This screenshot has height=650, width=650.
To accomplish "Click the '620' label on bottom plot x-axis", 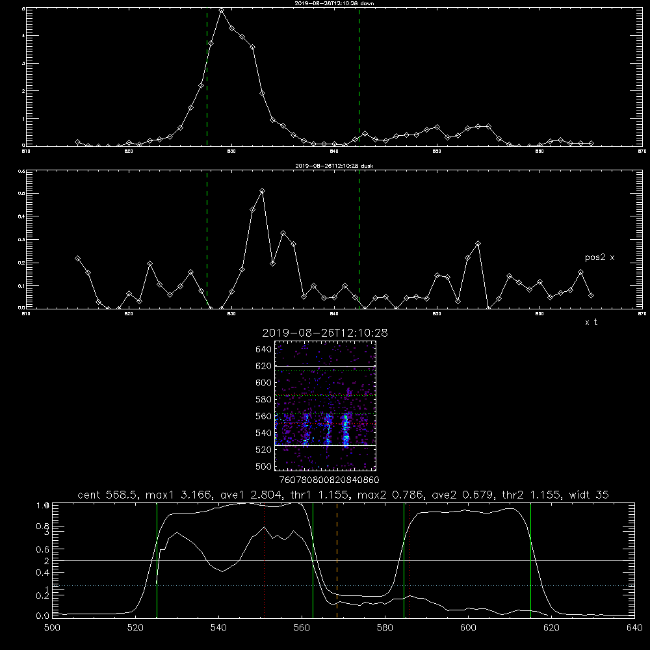I will tap(552, 628).
